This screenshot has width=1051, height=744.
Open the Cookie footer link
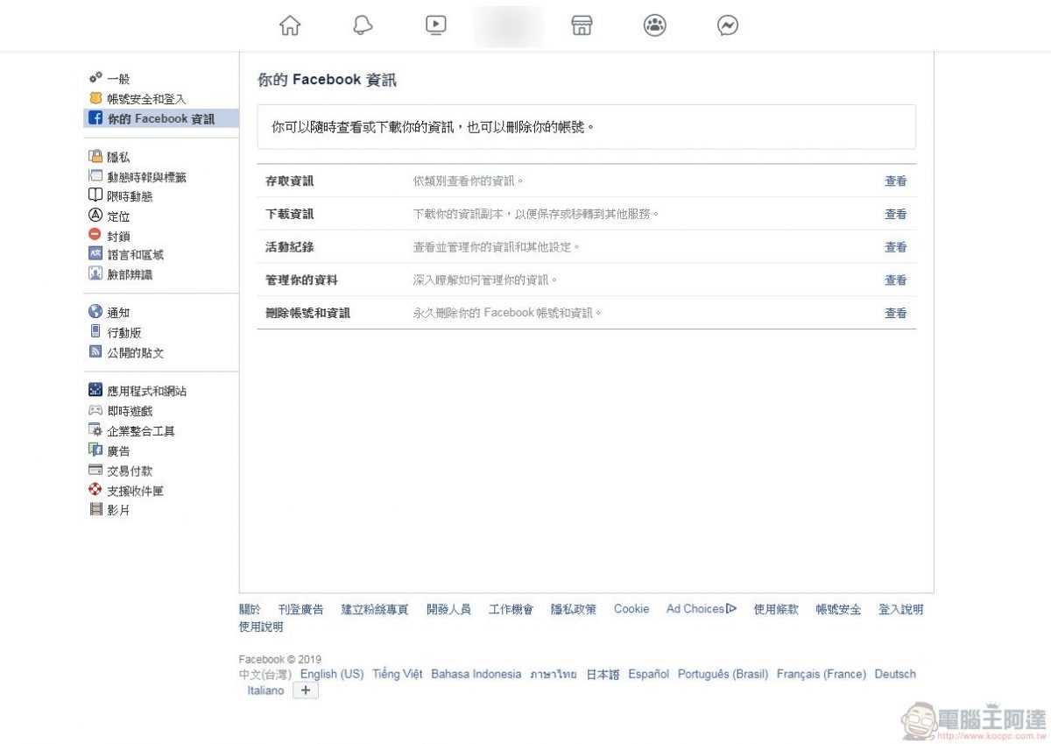click(631, 609)
